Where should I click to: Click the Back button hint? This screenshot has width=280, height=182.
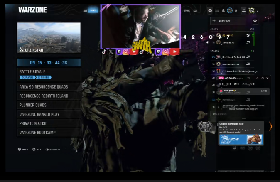(x=37, y=149)
